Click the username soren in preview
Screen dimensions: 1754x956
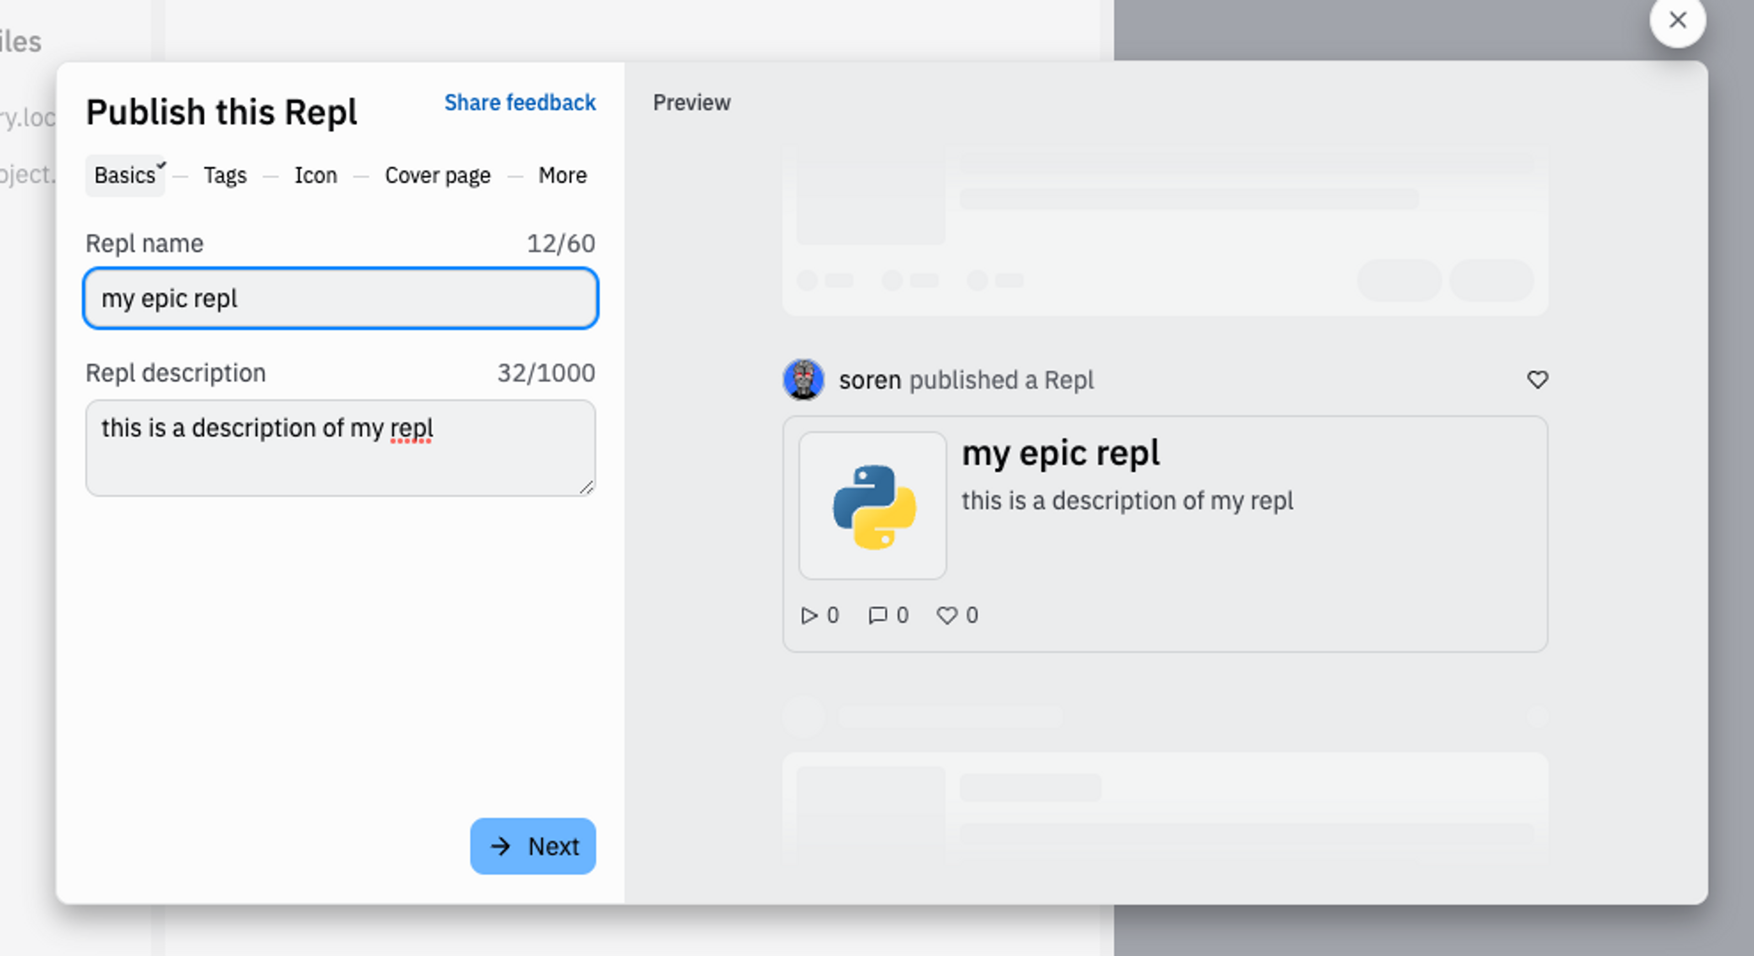(x=870, y=380)
